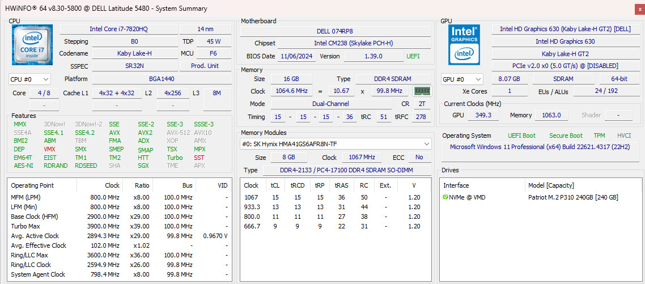The width and height of the screenshot is (645, 284).
Task: Select the MFM (LPM) row
Action: pos(119,198)
